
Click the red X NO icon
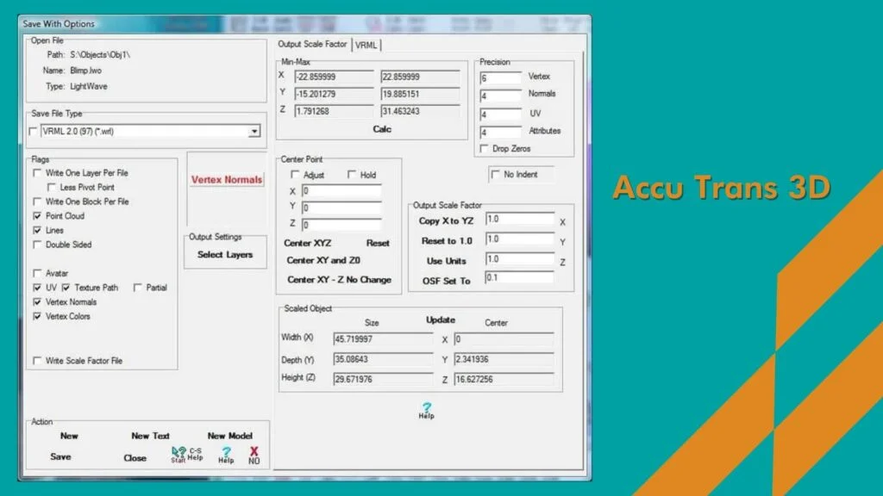point(254,455)
